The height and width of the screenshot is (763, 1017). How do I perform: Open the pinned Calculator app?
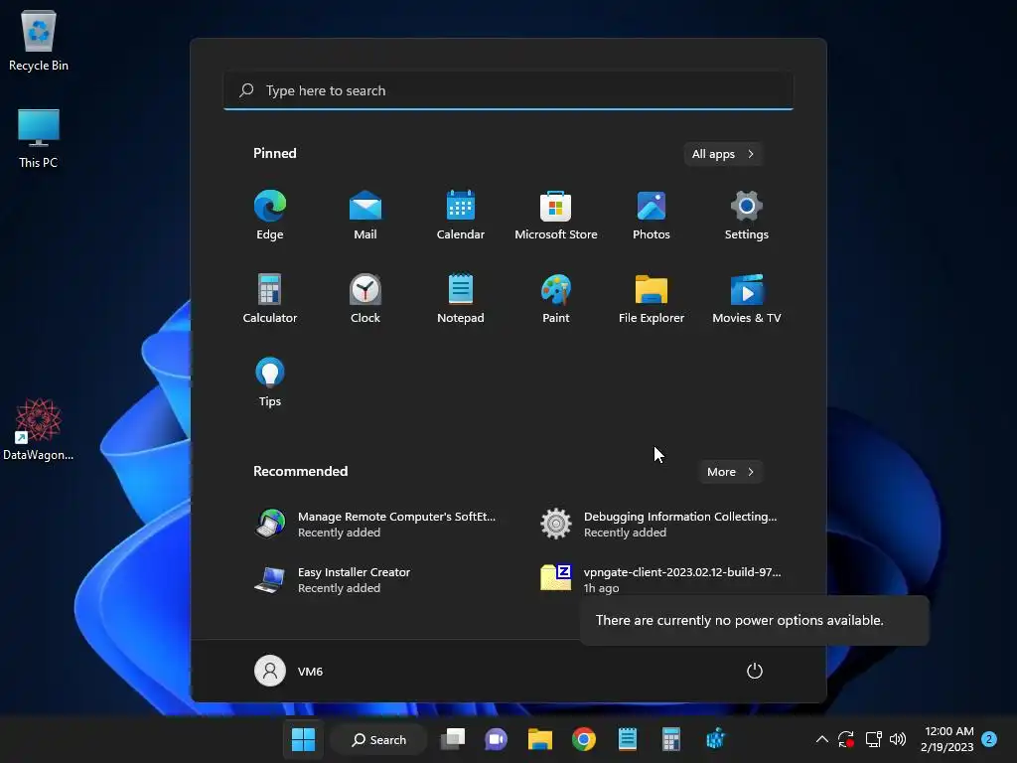(x=270, y=298)
